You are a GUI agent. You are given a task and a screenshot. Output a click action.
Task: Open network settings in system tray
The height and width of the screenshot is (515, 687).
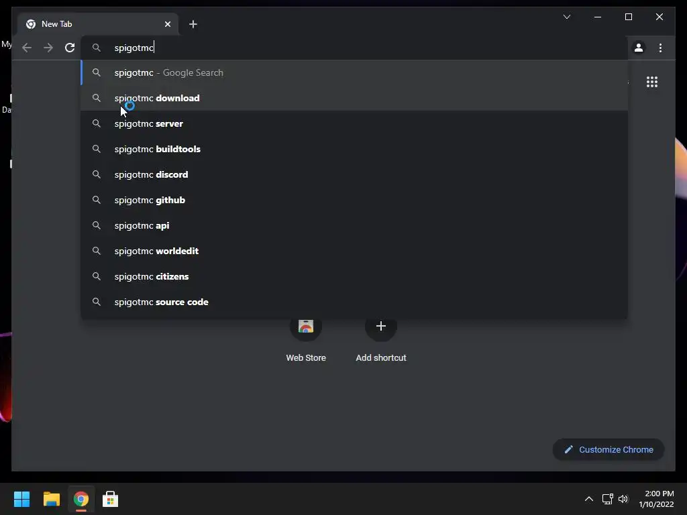pos(607,499)
